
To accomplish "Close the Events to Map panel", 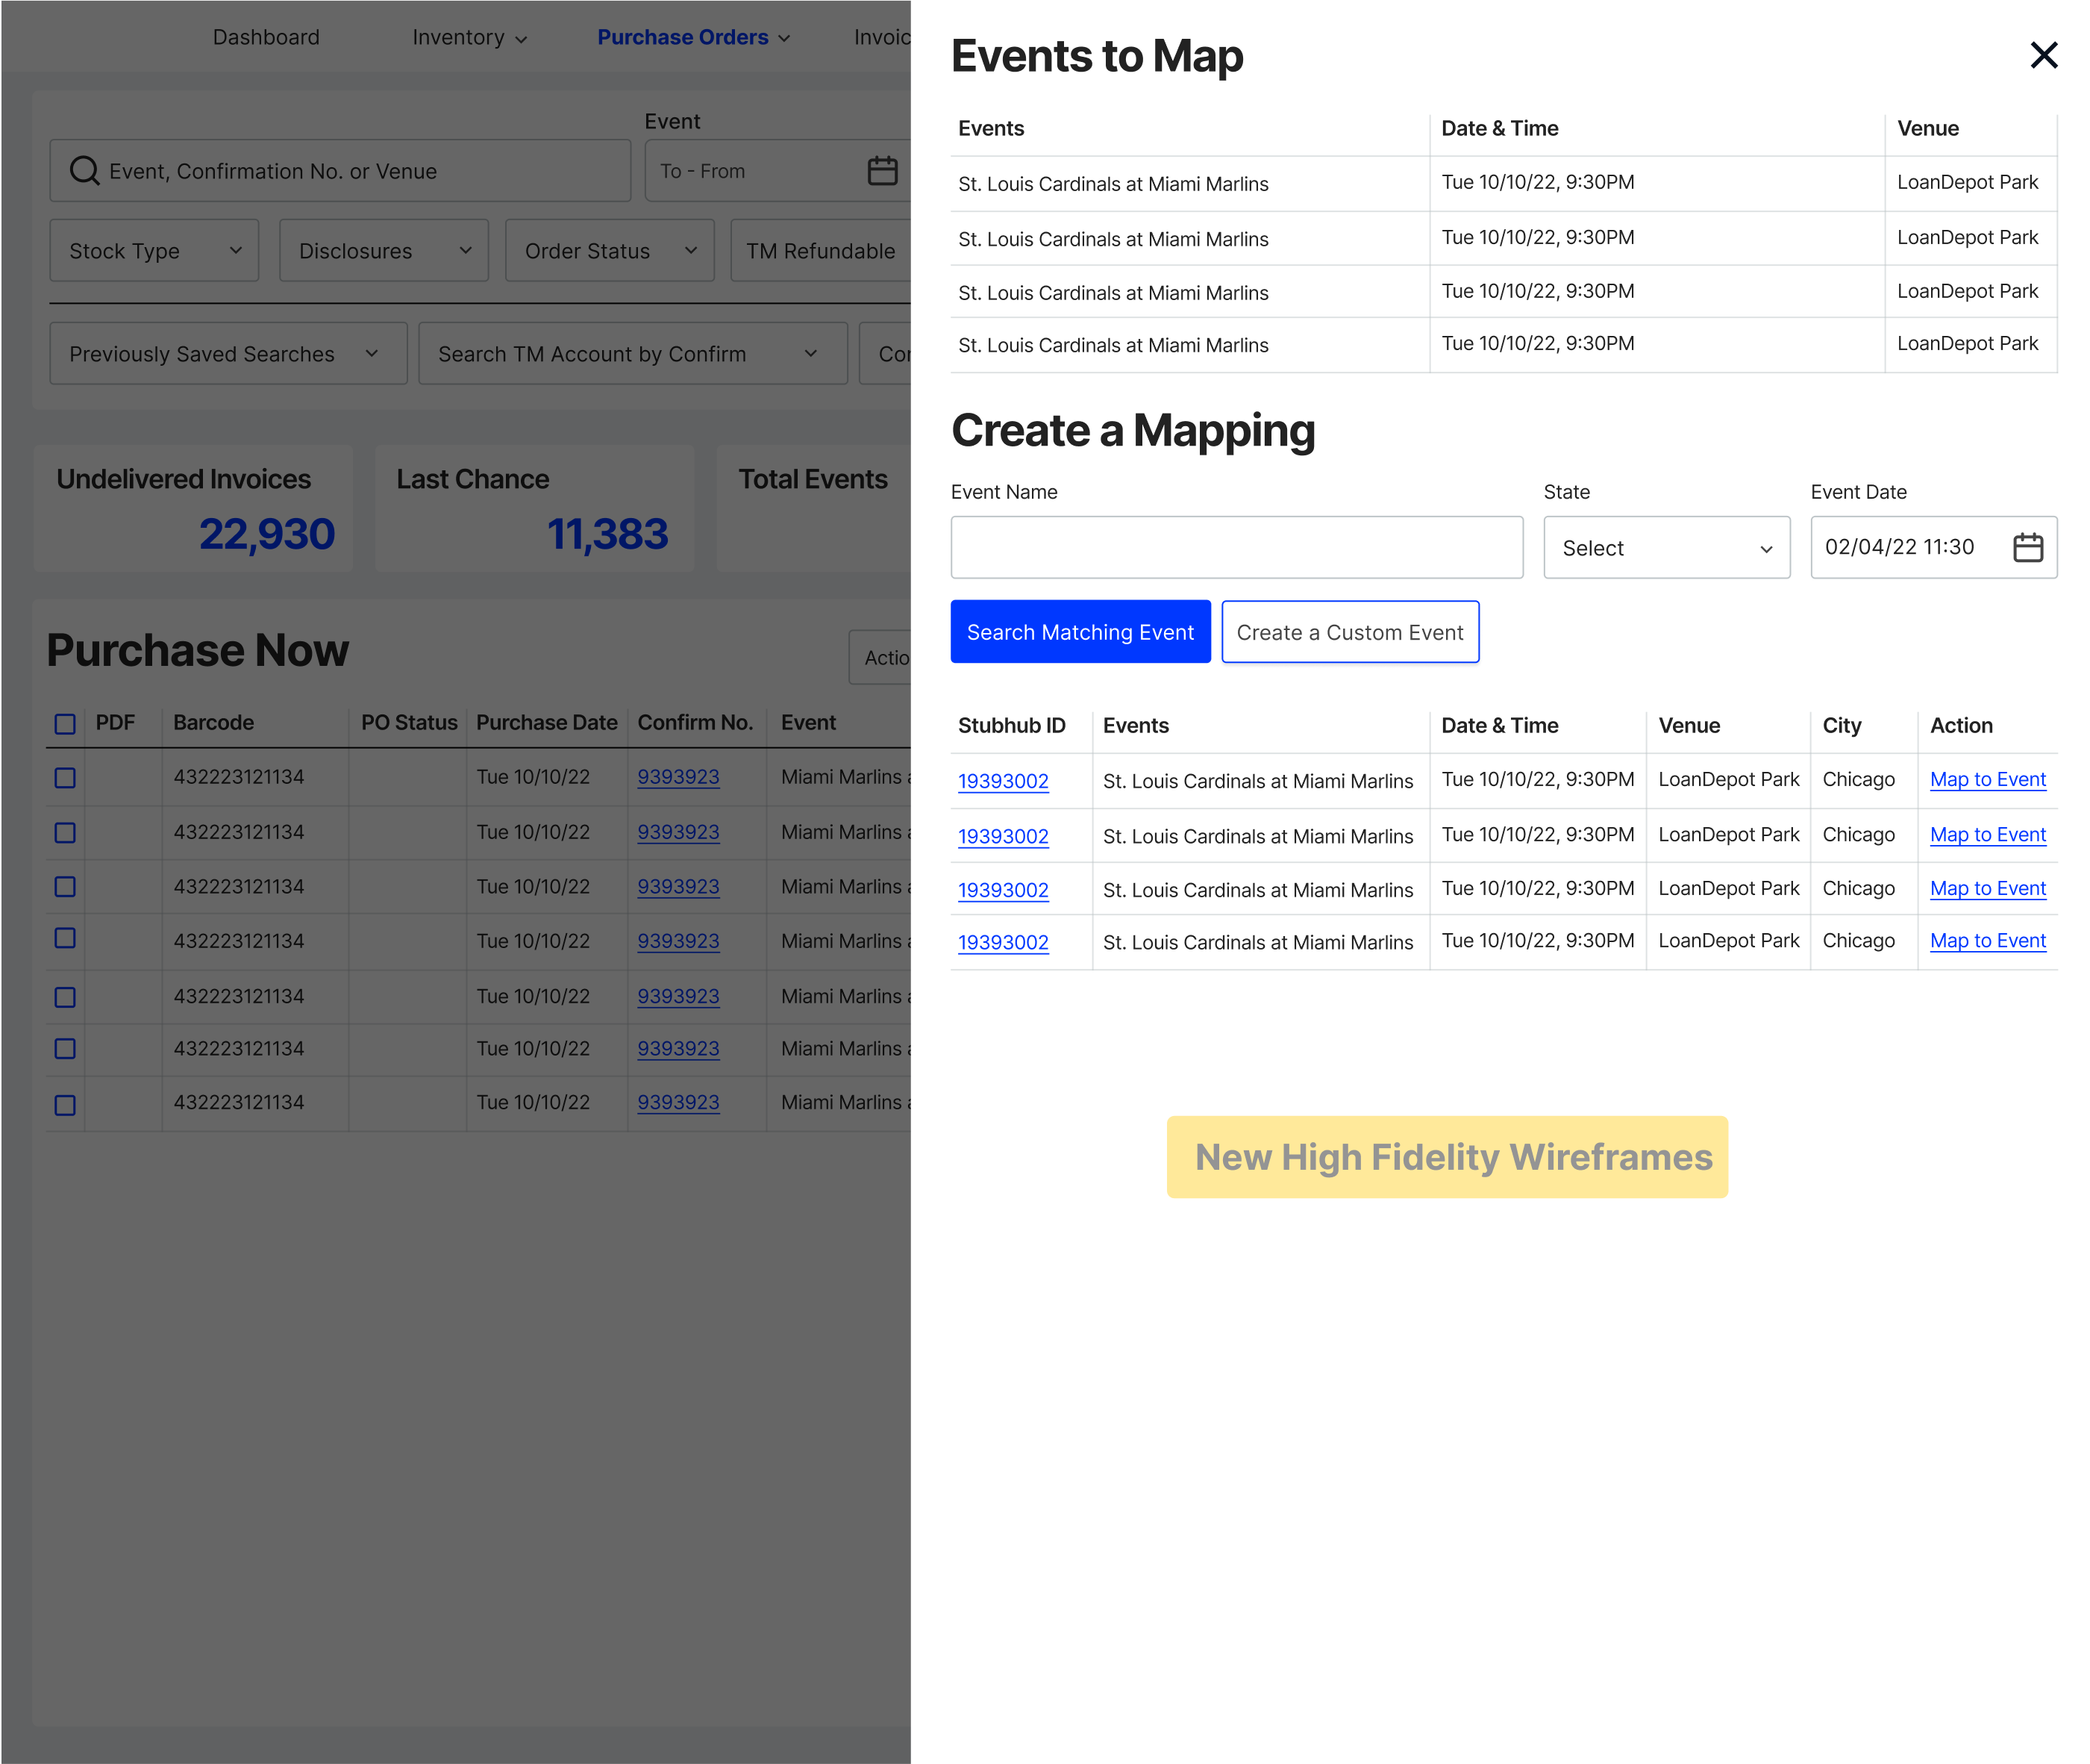I will click(x=2043, y=55).
